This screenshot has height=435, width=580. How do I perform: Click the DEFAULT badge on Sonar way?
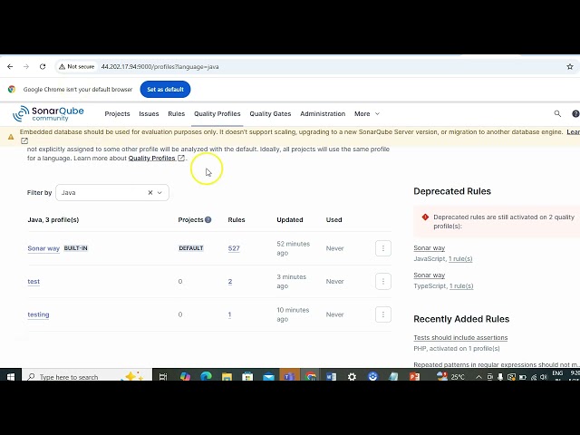tap(191, 248)
